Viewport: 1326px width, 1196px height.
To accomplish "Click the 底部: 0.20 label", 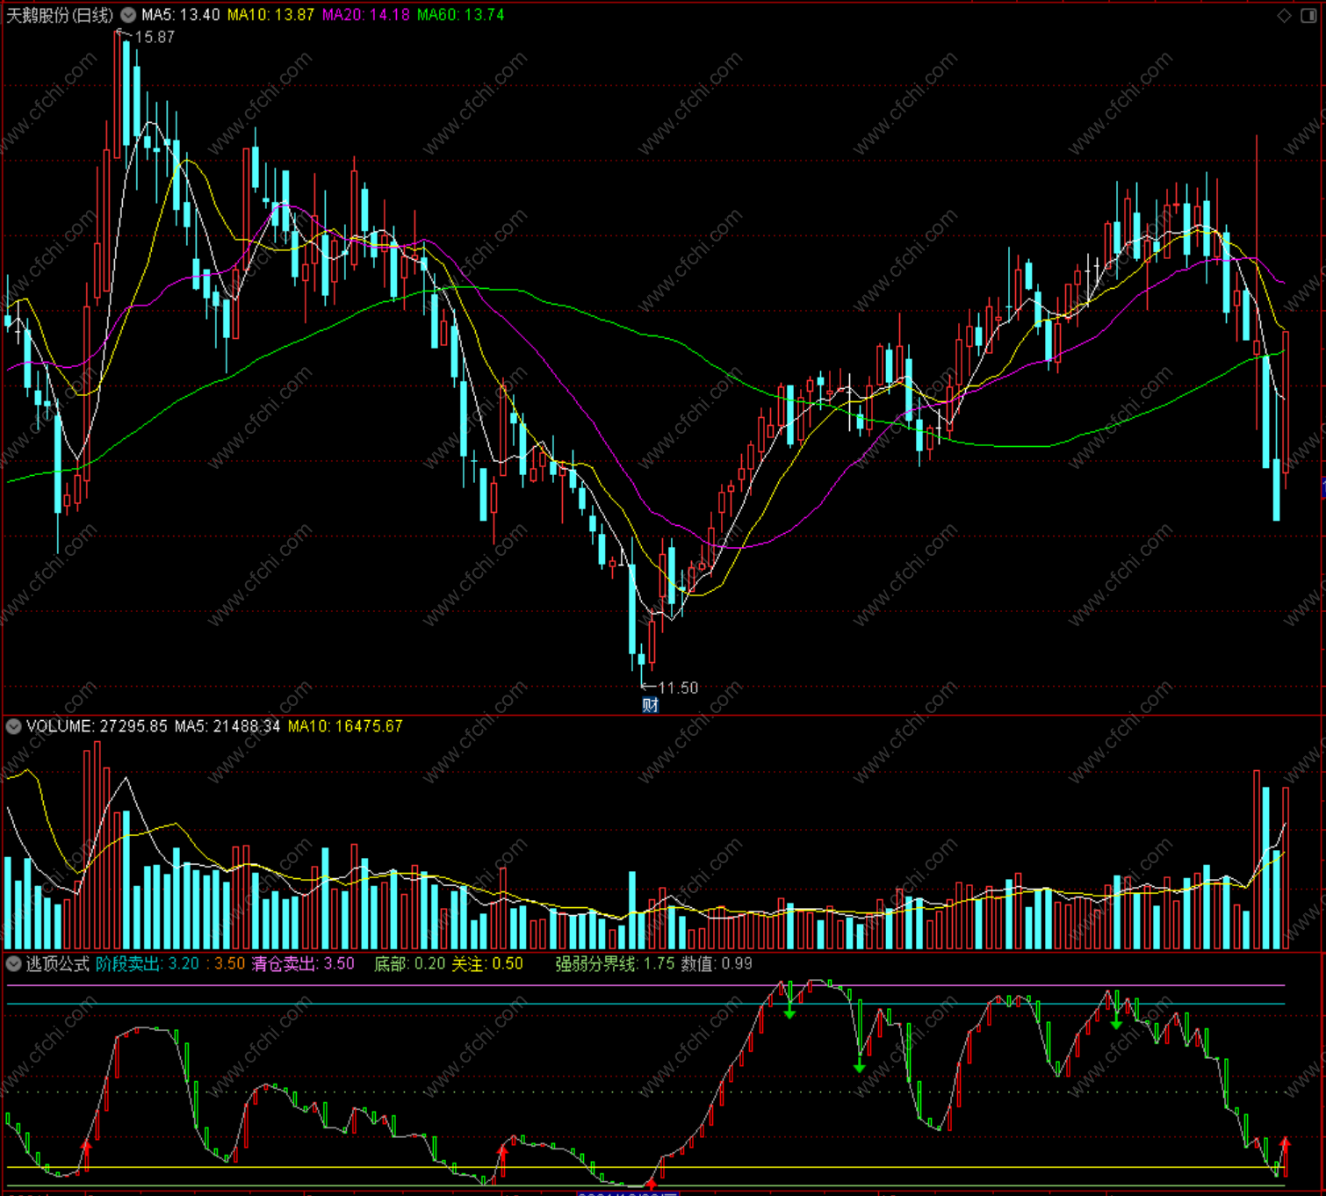I will (x=410, y=963).
